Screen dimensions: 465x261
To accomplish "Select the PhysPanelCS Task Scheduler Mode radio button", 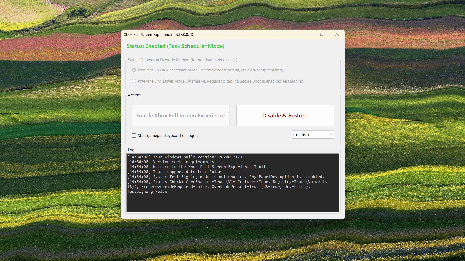I will [134, 70].
